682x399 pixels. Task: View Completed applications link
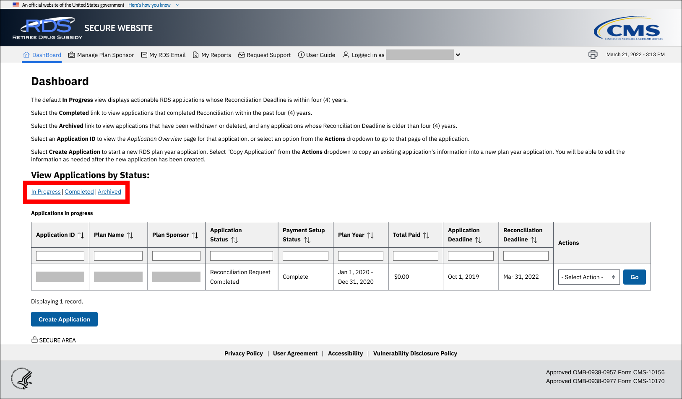click(x=79, y=192)
